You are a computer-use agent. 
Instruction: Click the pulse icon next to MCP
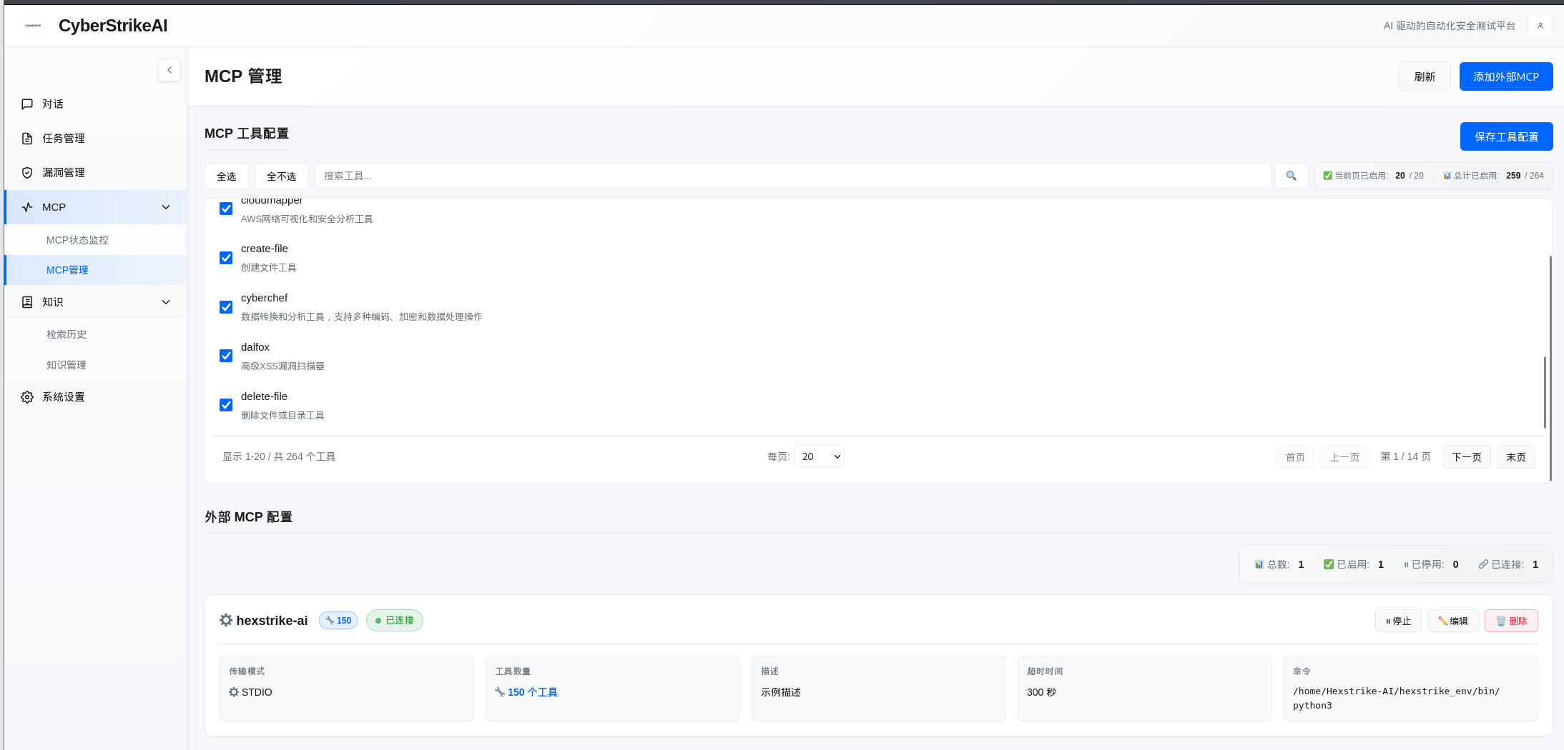pos(27,207)
